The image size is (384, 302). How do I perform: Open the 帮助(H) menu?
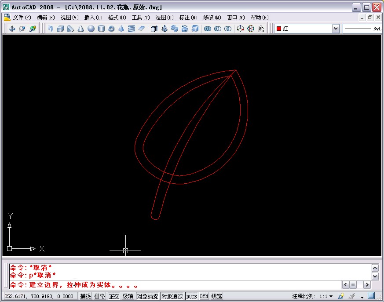(260, 18)
